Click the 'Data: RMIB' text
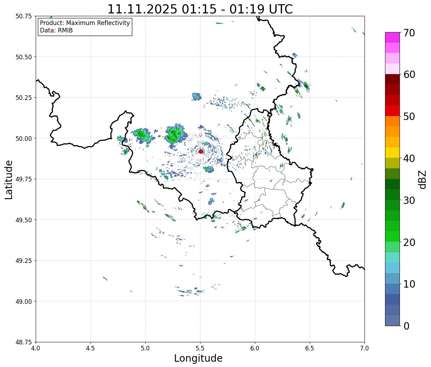 [56, 31]
